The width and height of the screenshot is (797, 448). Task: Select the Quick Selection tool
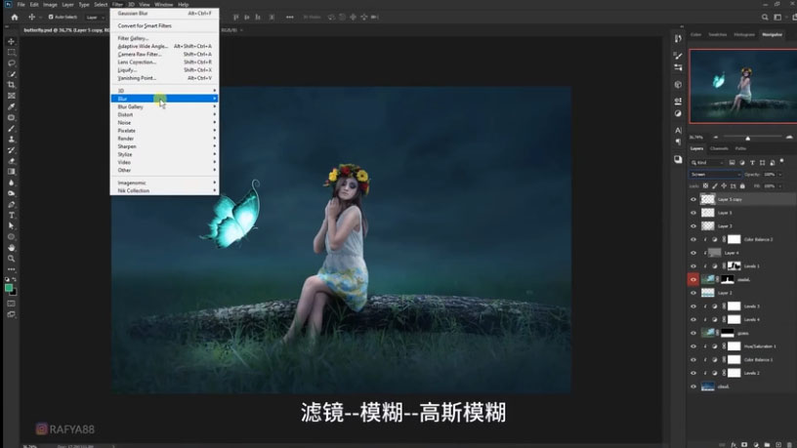(x=11, y=74)
